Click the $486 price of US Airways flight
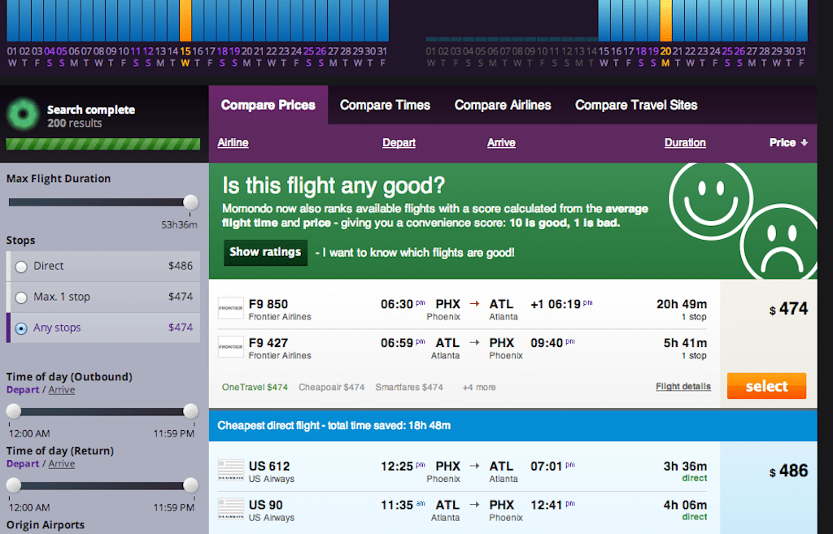Screen dimensions: 833x534 click(789, 471)
